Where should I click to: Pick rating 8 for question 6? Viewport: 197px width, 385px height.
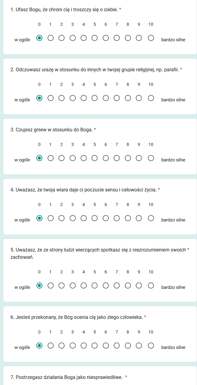128,346
